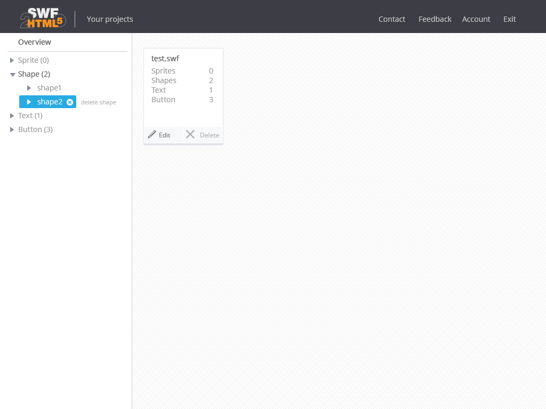Viewport: 546px width, 409px height.
Task: Click the Shapes row in project card
Action: 182,80
